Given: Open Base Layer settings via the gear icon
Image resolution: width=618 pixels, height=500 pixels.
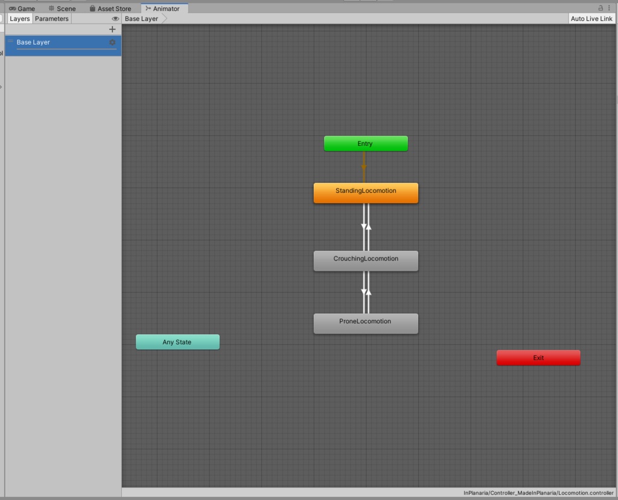Looking at the screenshot, I should pos(112,42).
